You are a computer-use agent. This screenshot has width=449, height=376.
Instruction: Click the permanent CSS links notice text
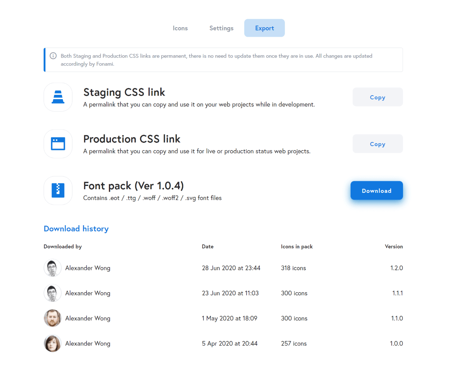216,60
